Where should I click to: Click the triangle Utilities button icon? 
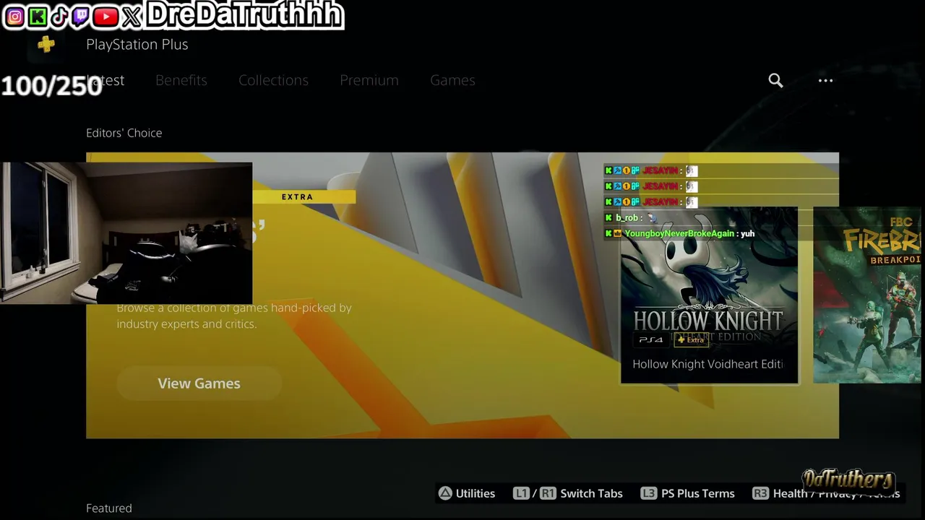coord(445,493)
